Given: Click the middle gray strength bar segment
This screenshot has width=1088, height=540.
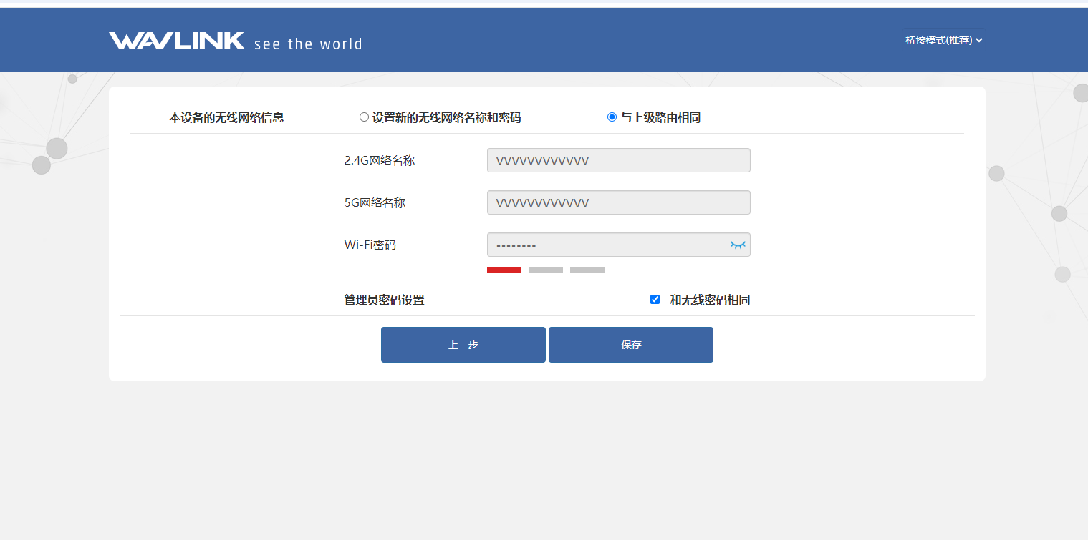Looking at the screenshot, I should pyautogui.click(x=546, y=270).
